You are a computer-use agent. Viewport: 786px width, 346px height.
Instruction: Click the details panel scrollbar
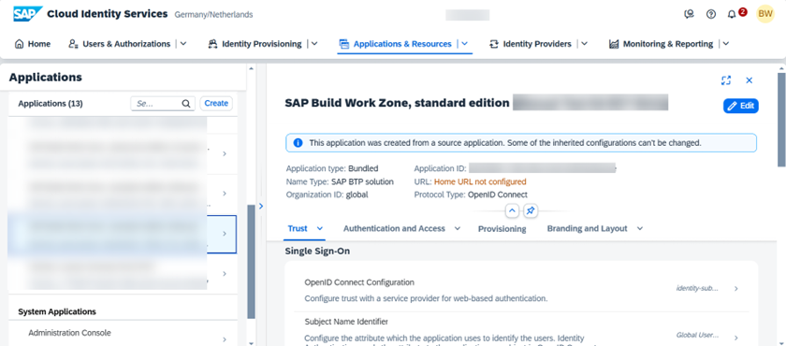781,120
